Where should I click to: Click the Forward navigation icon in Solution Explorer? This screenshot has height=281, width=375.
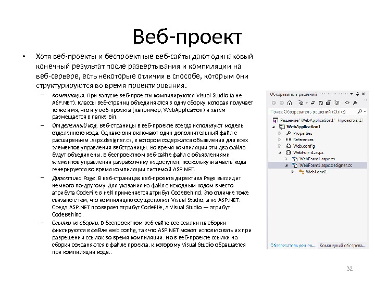point(282,103)
